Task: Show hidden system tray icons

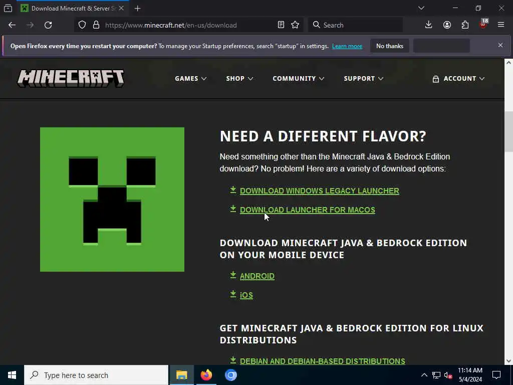Action: click(424, 375)
